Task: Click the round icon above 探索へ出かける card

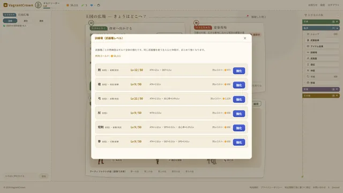Action: coord(91,23)
